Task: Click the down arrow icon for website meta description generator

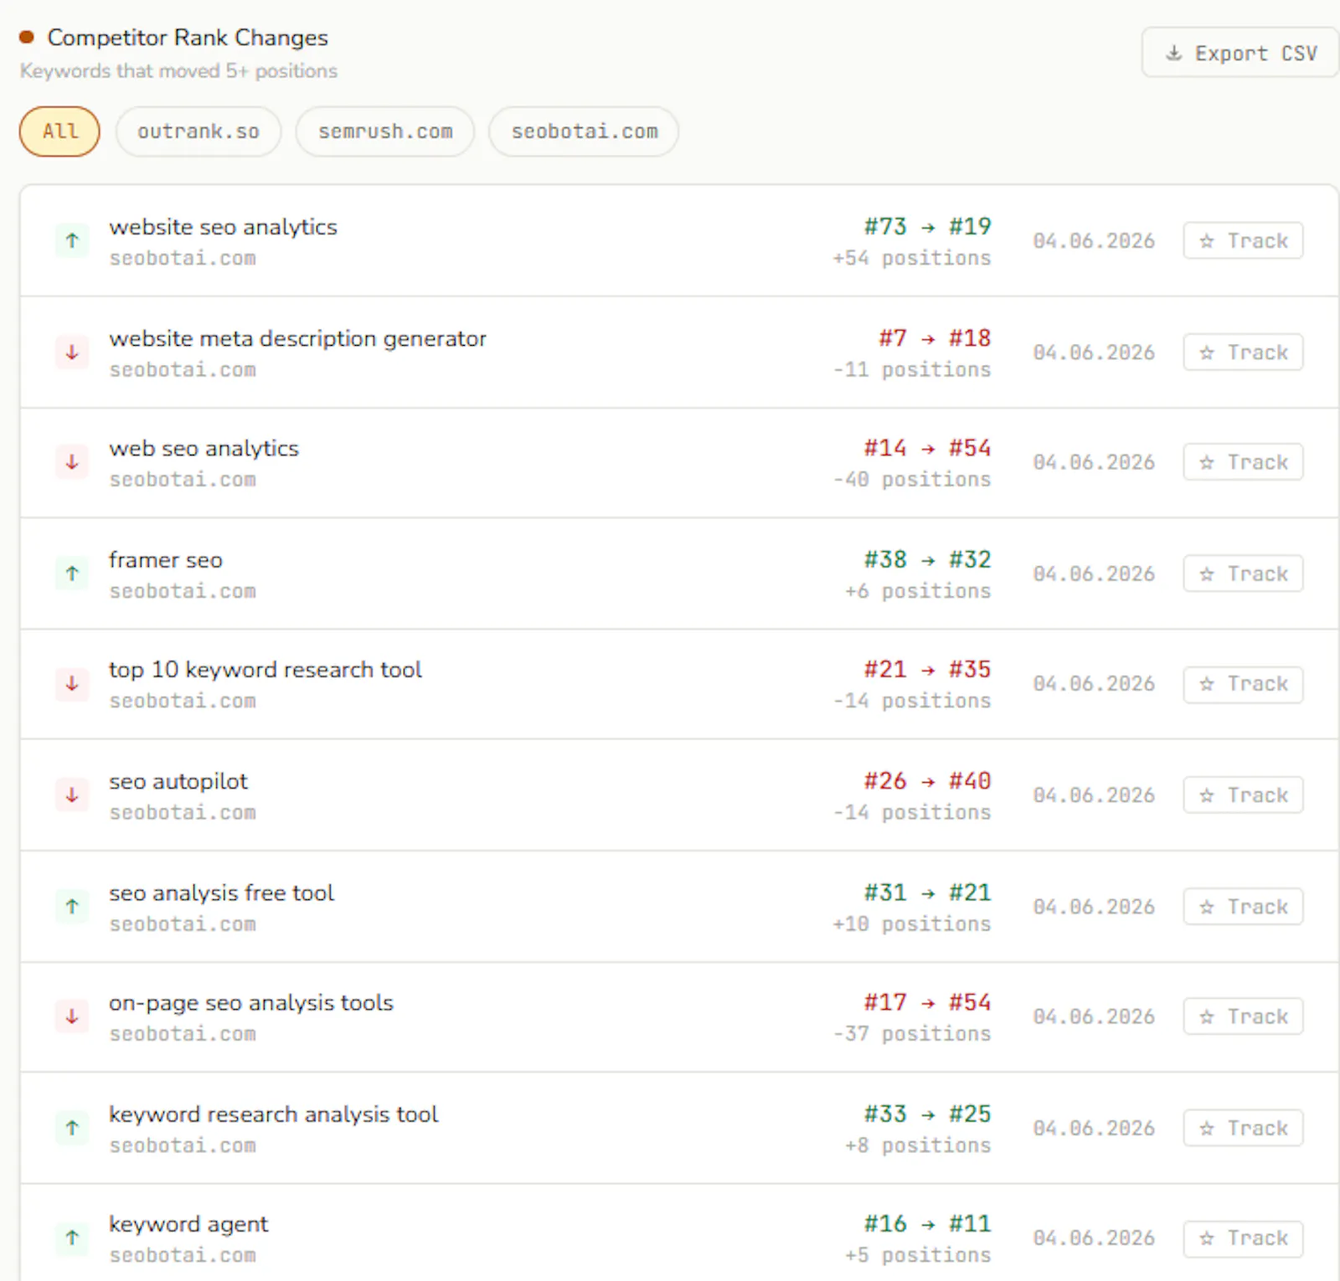Action: click(72, 352)
